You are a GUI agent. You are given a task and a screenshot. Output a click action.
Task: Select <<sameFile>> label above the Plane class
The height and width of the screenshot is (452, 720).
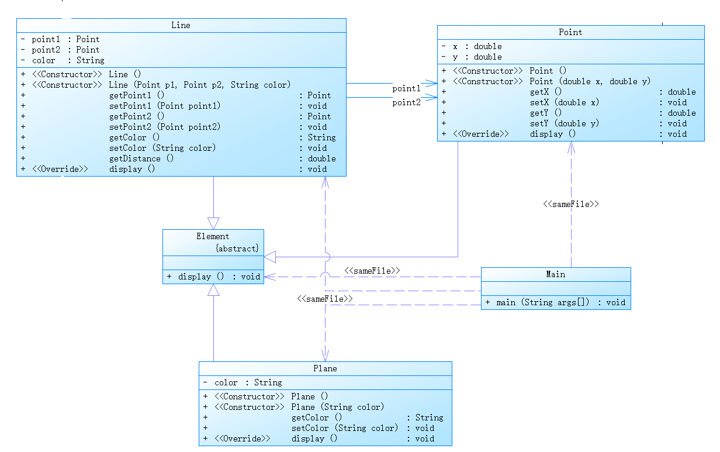pos(326,298)
